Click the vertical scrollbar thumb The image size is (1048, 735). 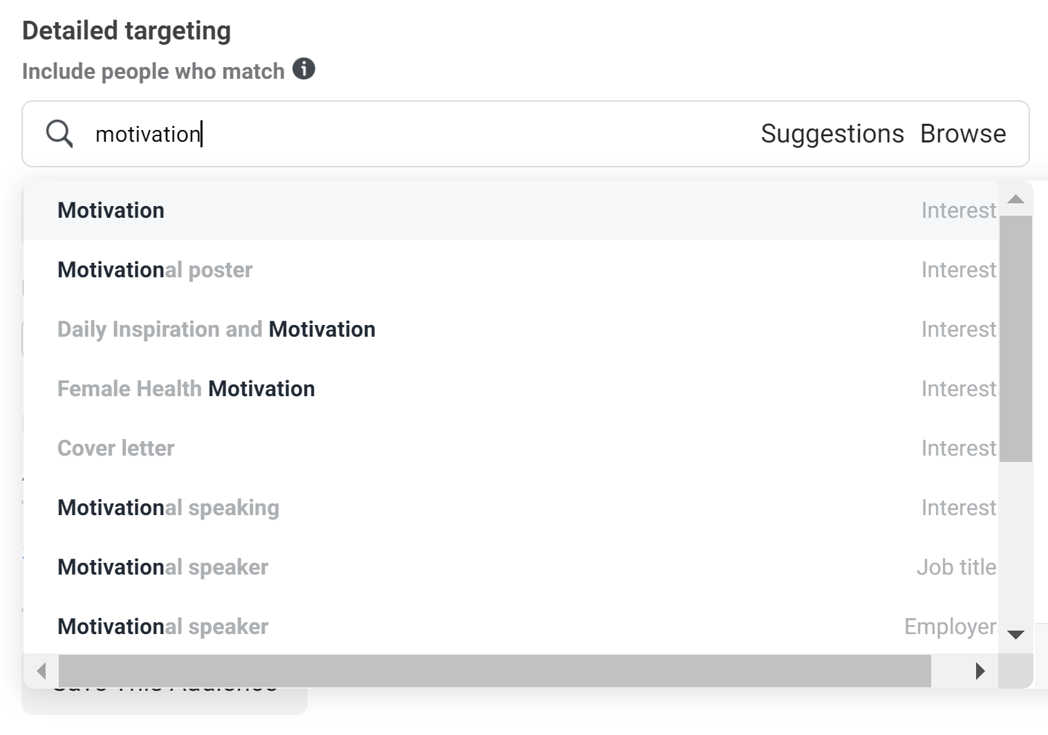tap(1016, 339)
